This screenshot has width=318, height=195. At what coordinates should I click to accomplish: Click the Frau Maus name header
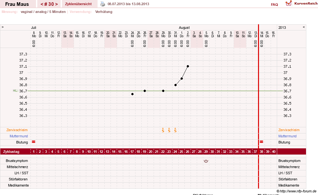click(17, 4)
